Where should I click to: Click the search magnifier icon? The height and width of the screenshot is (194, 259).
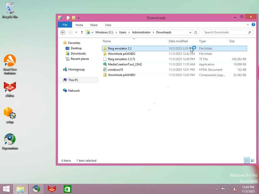click(250, 32)
